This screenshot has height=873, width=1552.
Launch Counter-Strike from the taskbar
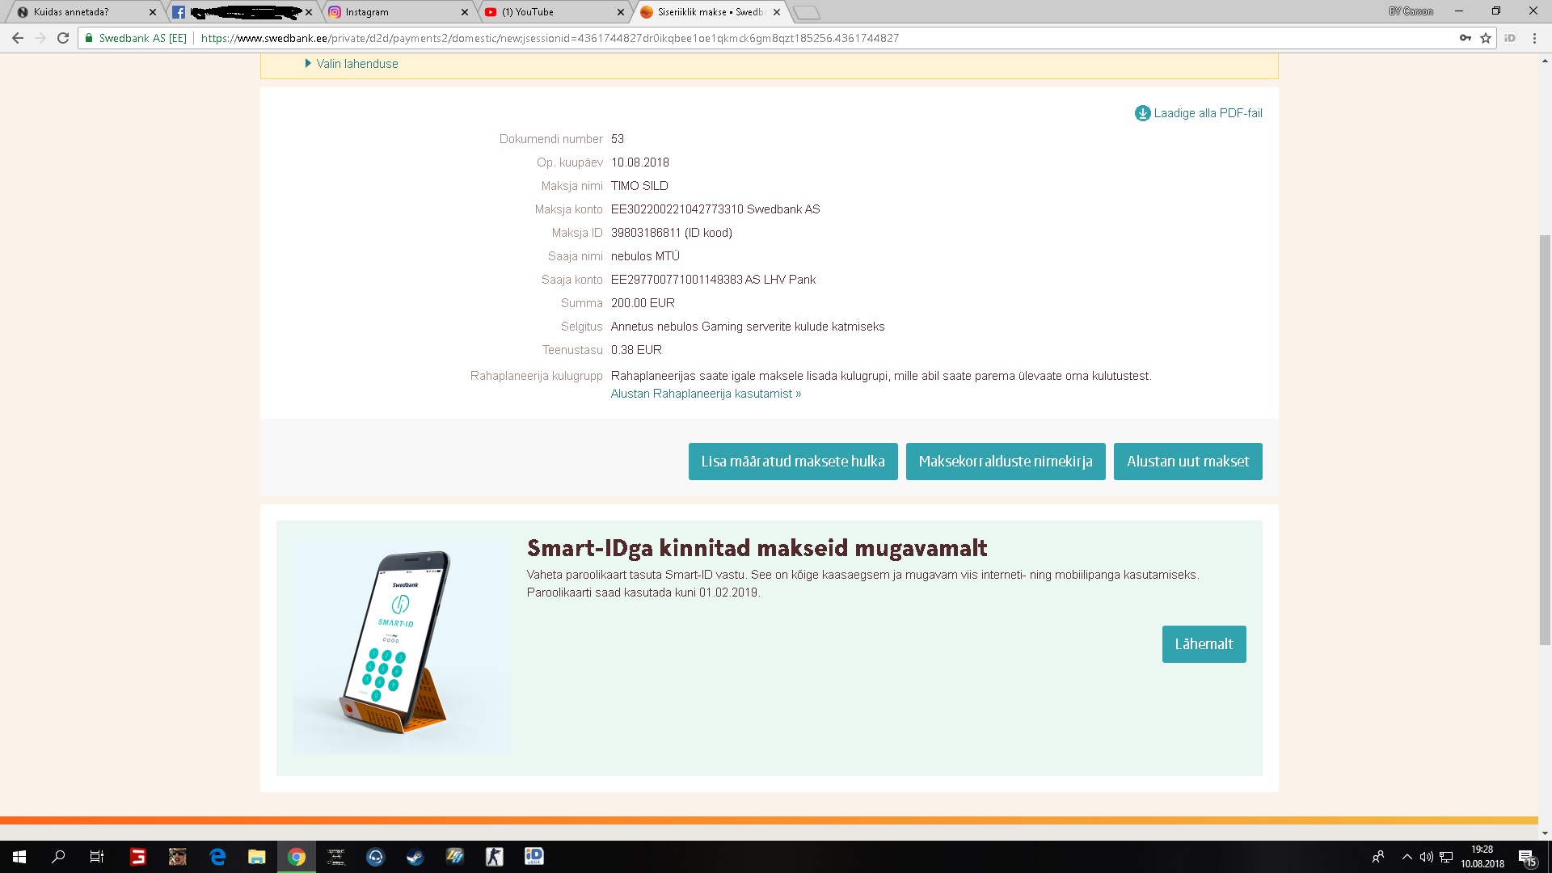point(495,857)
